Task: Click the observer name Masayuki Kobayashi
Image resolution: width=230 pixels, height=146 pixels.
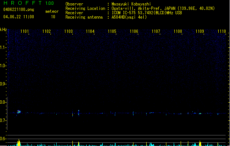Action: 131,4
